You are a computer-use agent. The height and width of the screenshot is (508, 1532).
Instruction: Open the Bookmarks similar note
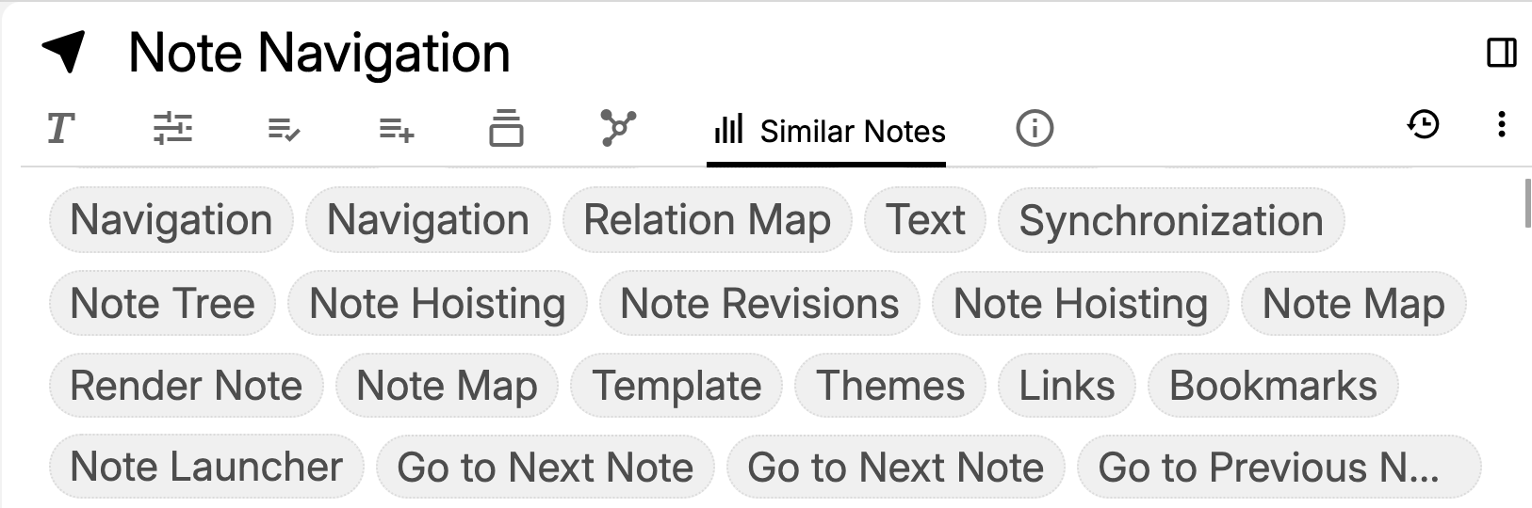point(1272,386)
